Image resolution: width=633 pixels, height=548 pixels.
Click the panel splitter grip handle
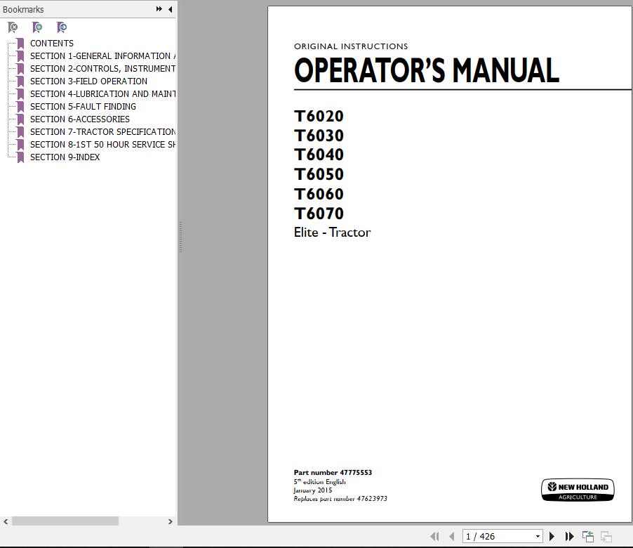tap(180, 237)
